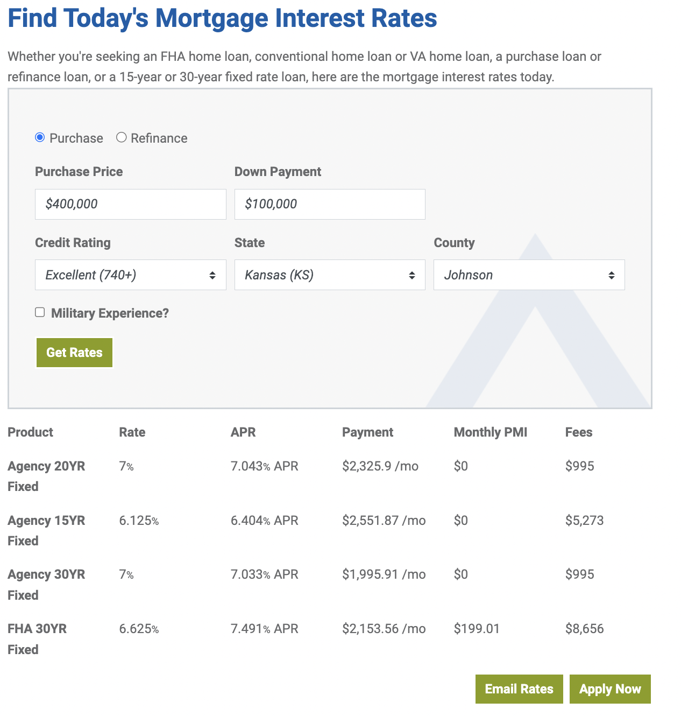Switch to the Refinance option

[x=121, y=137]
